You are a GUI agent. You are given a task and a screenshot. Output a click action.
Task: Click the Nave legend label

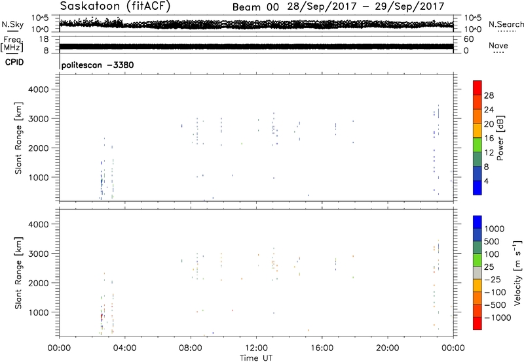(498, 46)
